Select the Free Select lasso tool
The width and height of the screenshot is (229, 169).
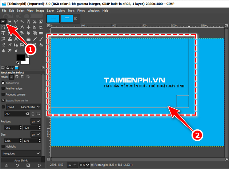pos(16,21)
